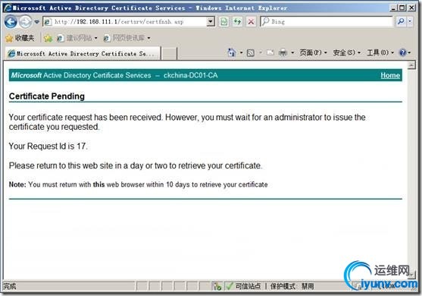The image size is (422, 296).
Task: Open the Tools (工具) menu
Action: click(380, 52)
